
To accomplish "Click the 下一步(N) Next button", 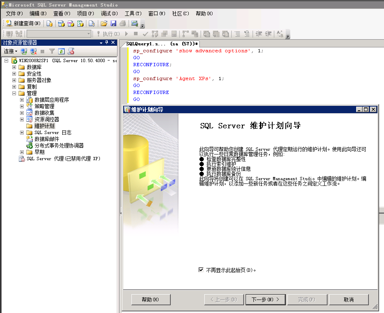I will tap(265, 300).
